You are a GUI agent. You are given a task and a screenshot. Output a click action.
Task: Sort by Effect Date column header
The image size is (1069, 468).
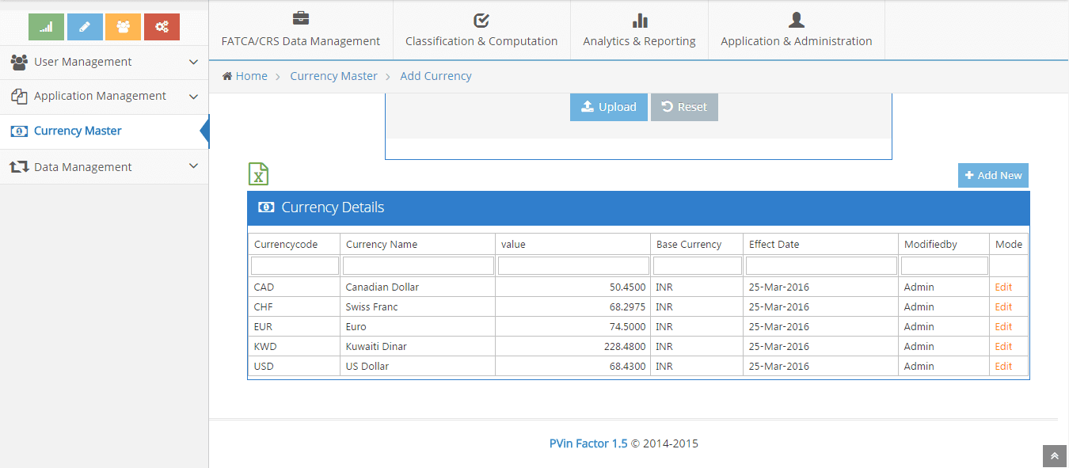(x=821, y=244)
